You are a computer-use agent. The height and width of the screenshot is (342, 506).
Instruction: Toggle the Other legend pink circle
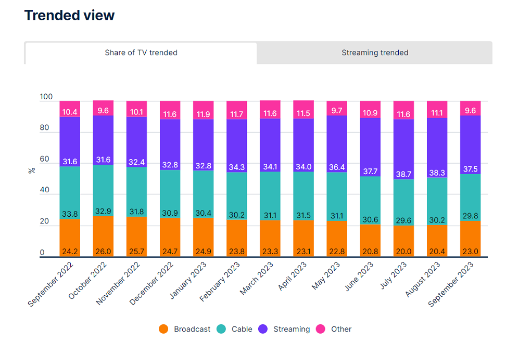[321, 329]
